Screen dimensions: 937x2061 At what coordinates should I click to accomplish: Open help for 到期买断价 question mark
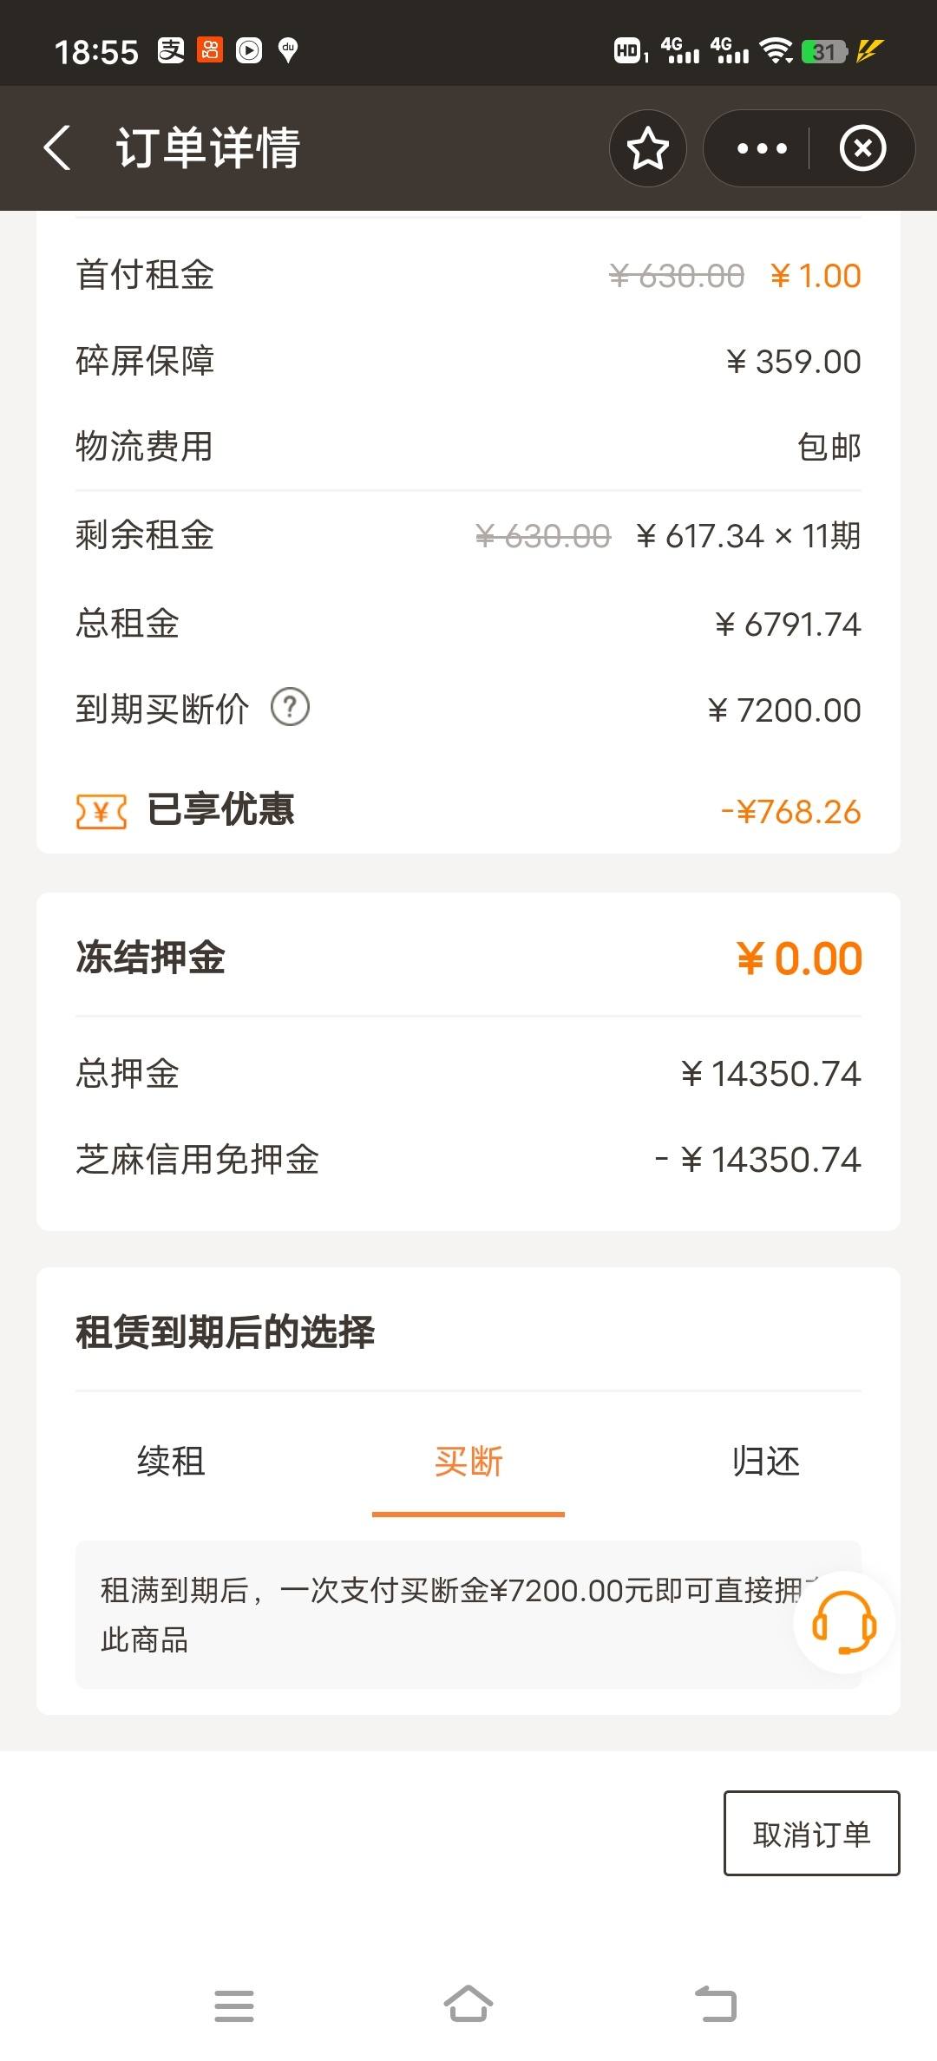tap(290, 707)
